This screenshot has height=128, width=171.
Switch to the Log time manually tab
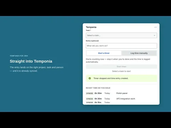point(139,53)
